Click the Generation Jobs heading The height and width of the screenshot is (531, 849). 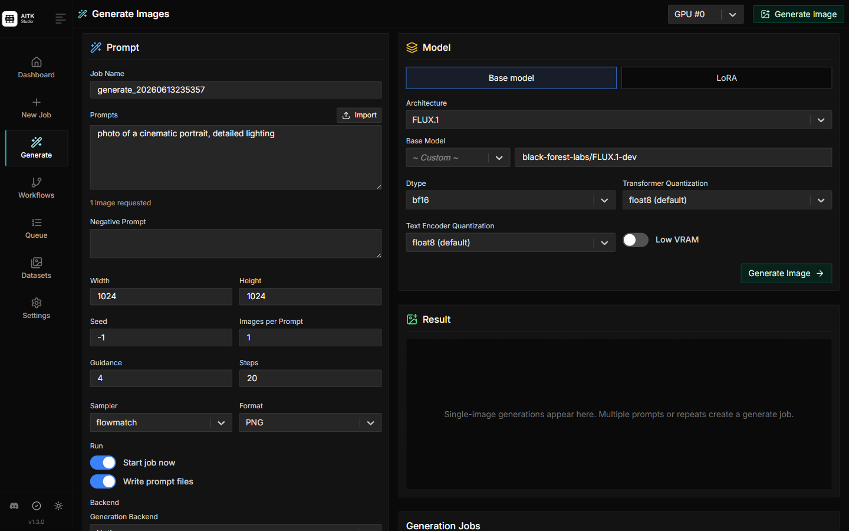[443, 526]
